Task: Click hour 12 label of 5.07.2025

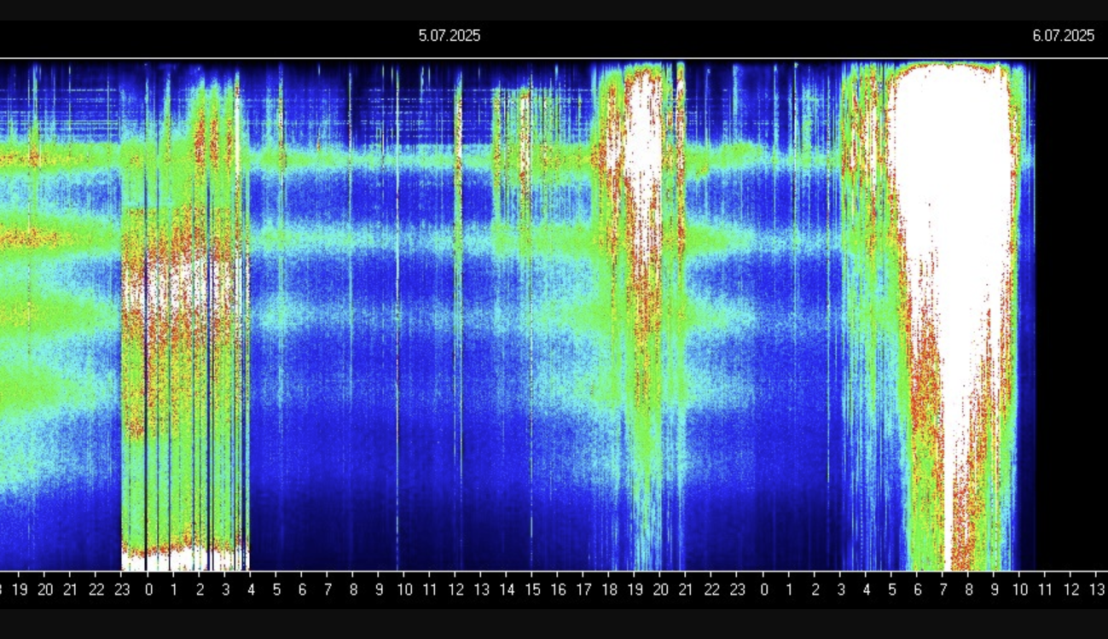Action: pos(455,589)
